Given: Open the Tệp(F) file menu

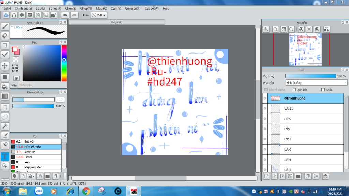Looking at the screenshot, I should 6,8.
